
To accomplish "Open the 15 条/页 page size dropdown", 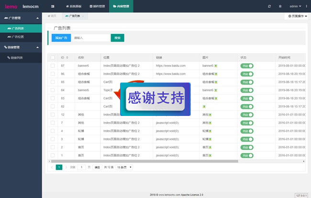I will point(124,167).
